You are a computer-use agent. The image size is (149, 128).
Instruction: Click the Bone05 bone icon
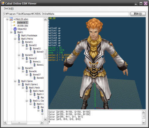(x=23, y=68)
